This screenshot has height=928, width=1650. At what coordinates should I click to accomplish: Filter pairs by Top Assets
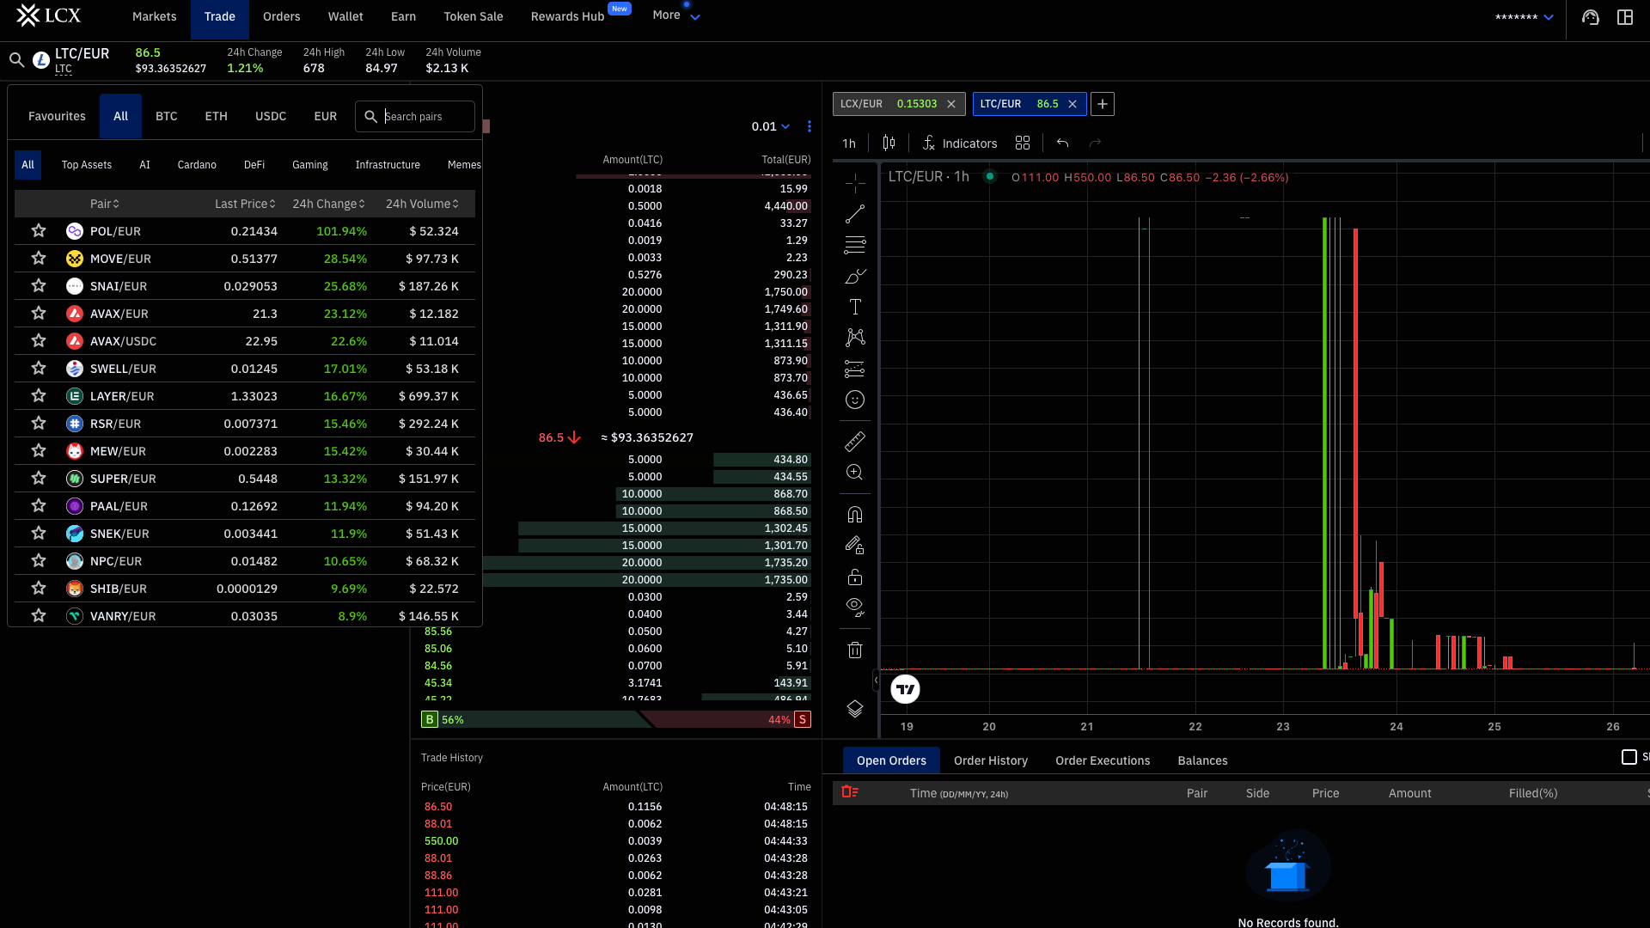pyautogui.click(x=87, y=165)
